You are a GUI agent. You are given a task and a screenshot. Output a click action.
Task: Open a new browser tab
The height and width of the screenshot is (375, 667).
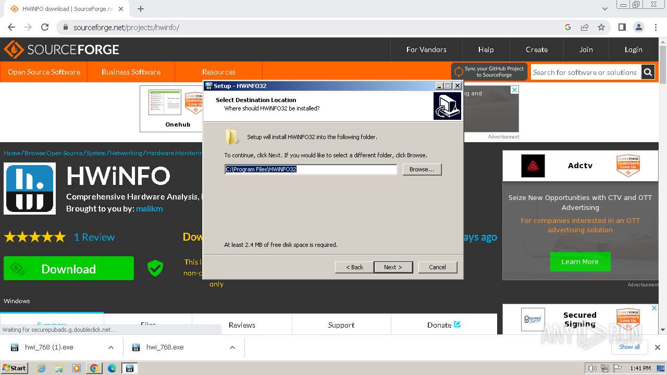tap(140, 9)
